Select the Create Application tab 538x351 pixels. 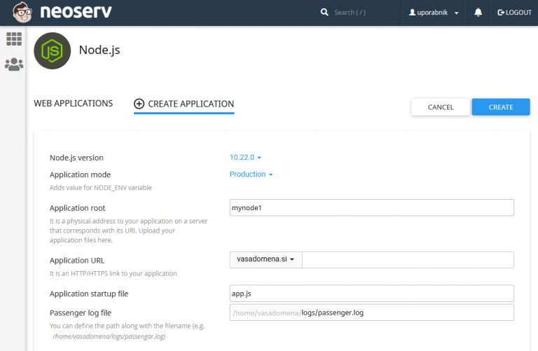[191, 104]
